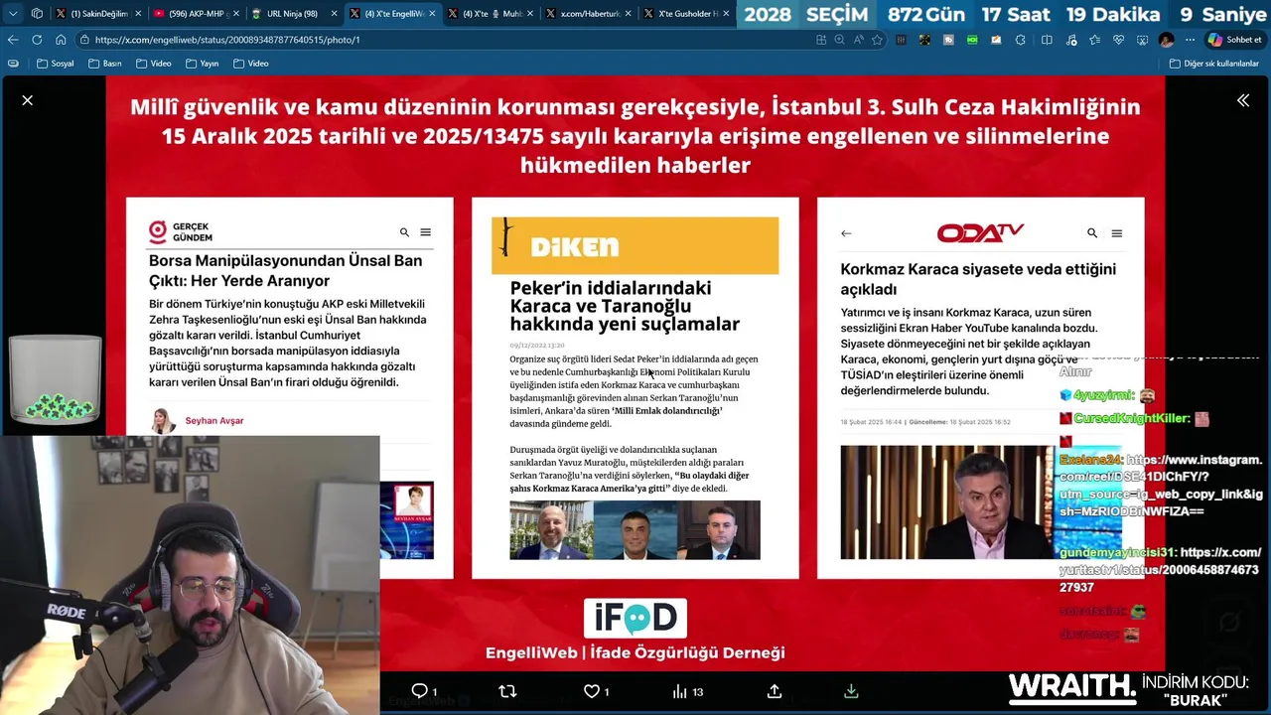Click the Sohbet et Copilot button
Image resolution: width=1271 pixels, height=715 pixels.
[x=1234, y=40]
